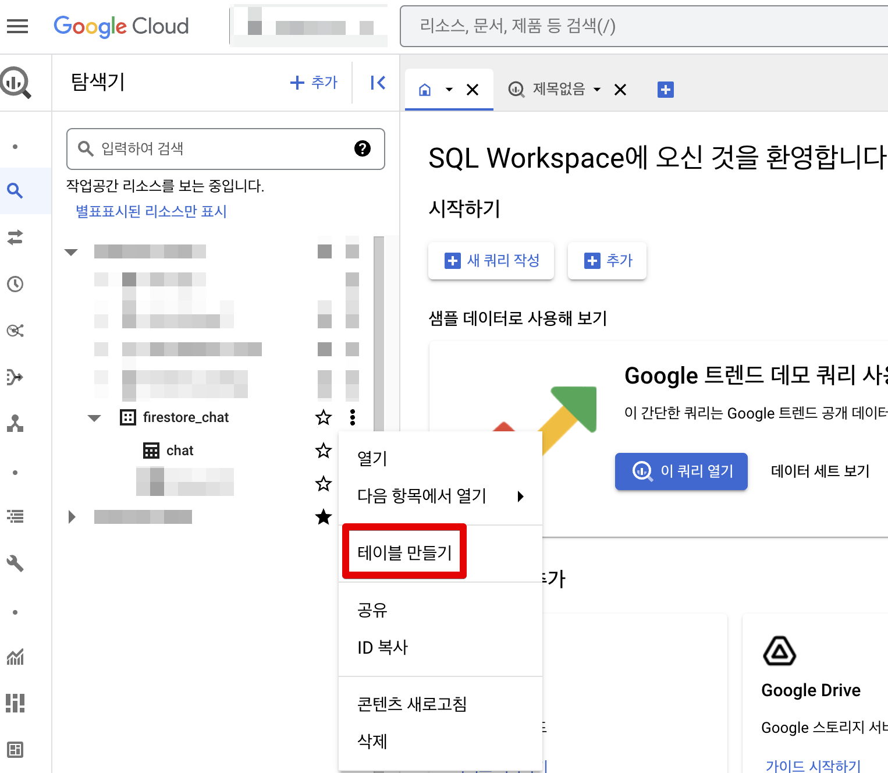
Task: Open the sidebar icon with three connected nodes
Action: click(x=15, y=424)
